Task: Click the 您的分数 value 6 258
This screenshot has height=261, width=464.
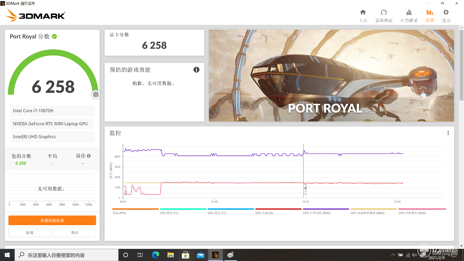Action: pyautogui.click(x=21, y=163)
